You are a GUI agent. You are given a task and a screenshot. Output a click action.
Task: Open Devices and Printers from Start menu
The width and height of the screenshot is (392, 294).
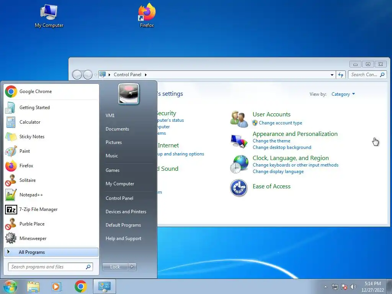pos(128,212)
